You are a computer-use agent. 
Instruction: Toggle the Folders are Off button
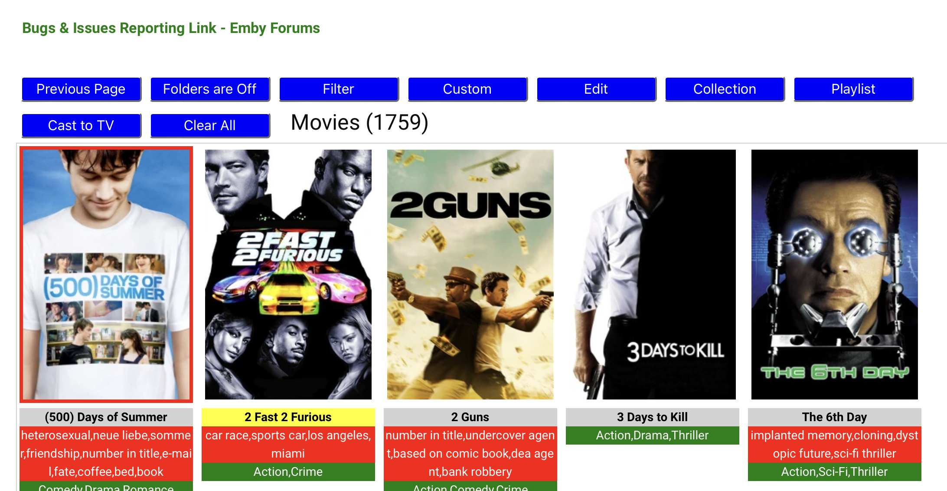click(210, 89)
